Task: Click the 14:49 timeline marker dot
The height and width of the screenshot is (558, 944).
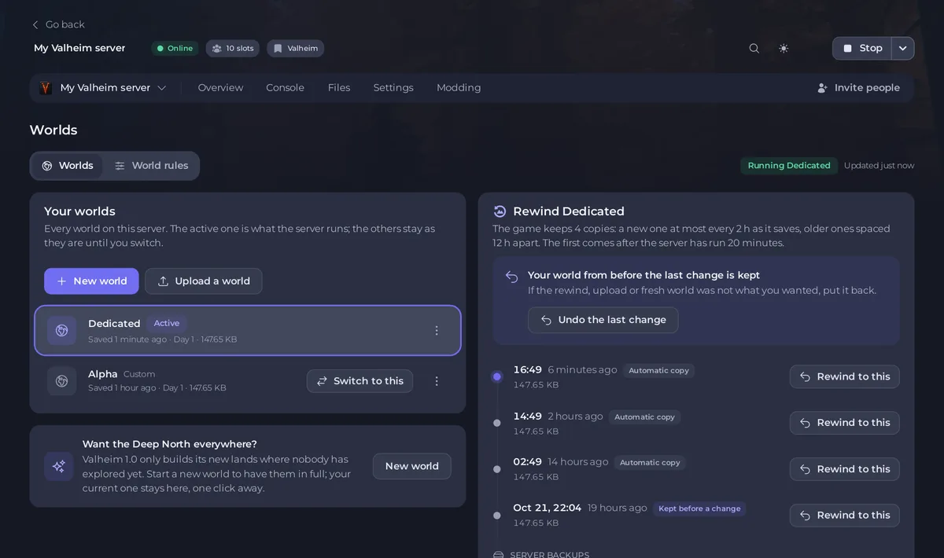Action: [497, 423]
